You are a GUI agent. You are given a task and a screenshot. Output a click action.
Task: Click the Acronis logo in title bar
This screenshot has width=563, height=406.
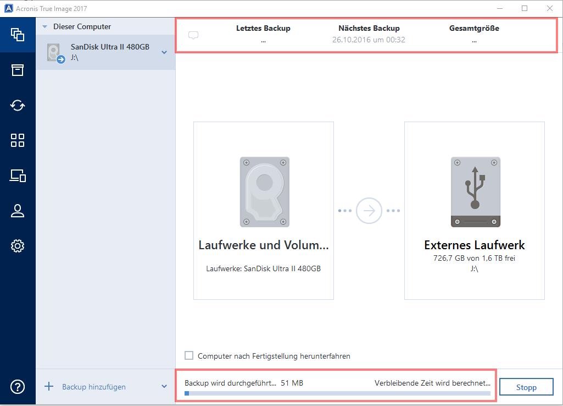pyautogui.click(x=9, y=8)
